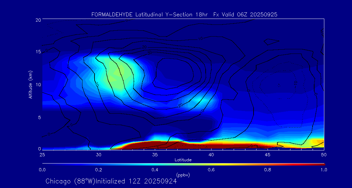Image resolution: width=352 pixels, height=188 pixels.
Task: Click the red end of the colorbar
Action: click(x=321, y=164)
